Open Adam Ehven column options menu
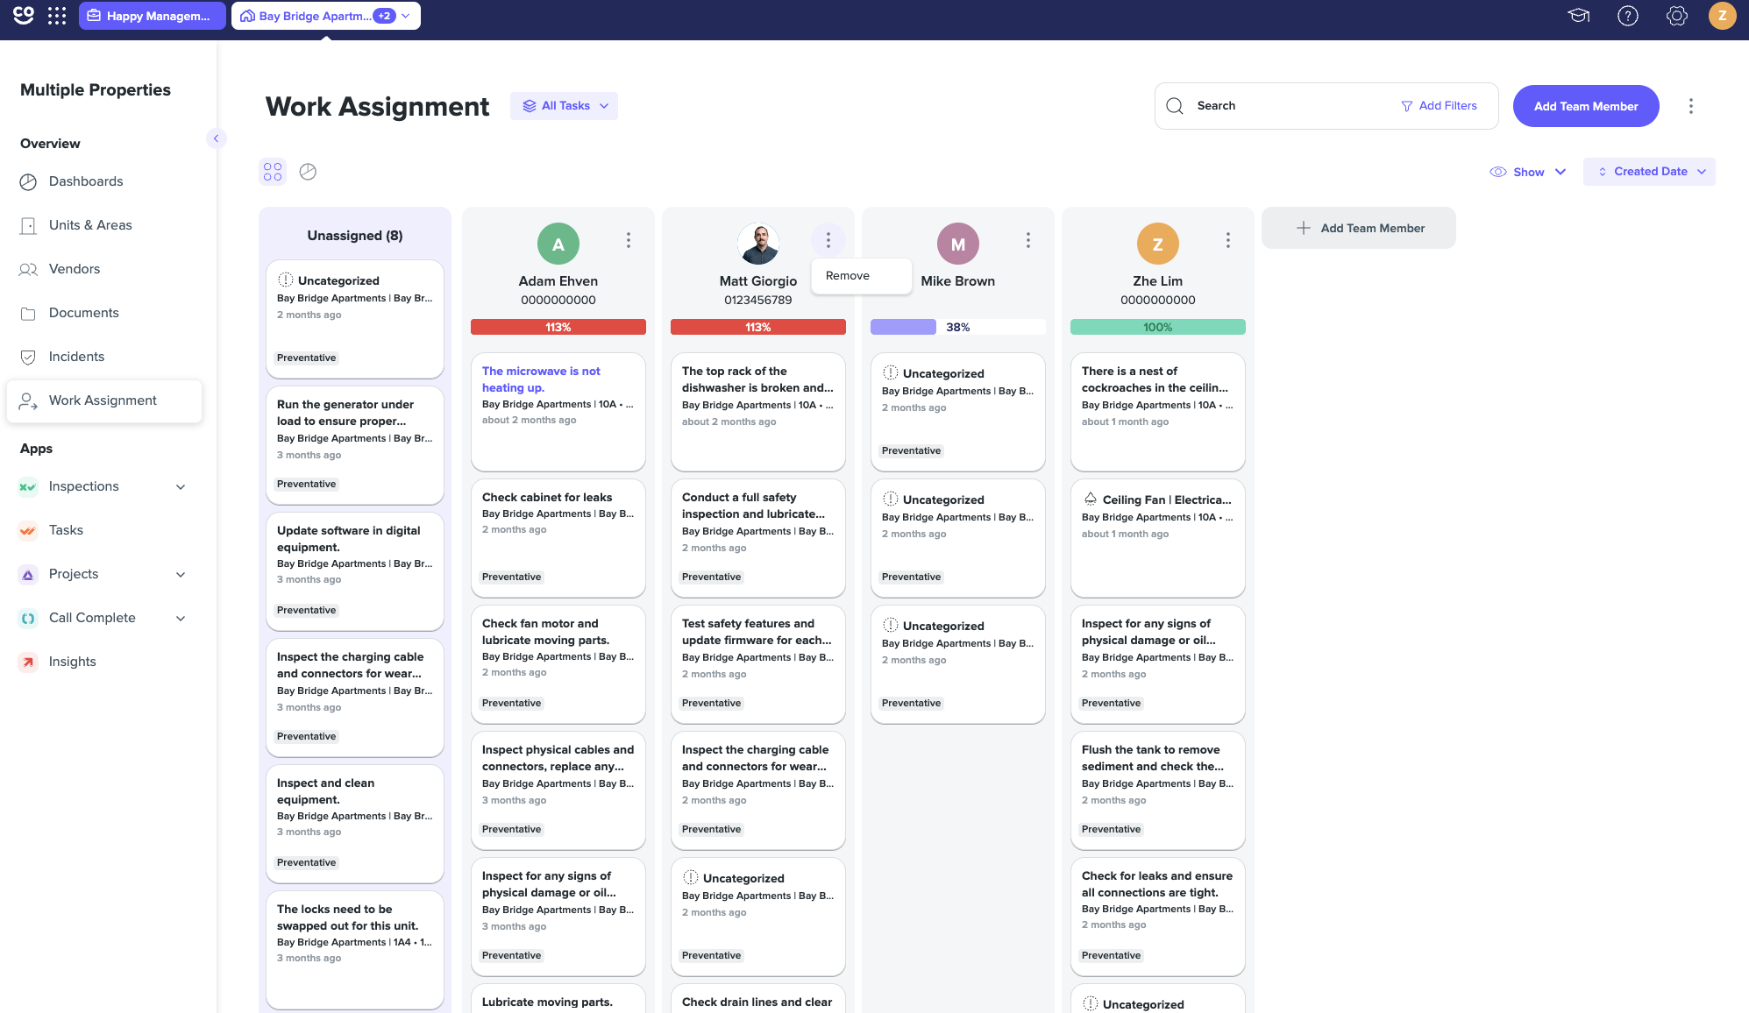Image resolution: width=1749 pixels, height=1013 pixels. 629,240
